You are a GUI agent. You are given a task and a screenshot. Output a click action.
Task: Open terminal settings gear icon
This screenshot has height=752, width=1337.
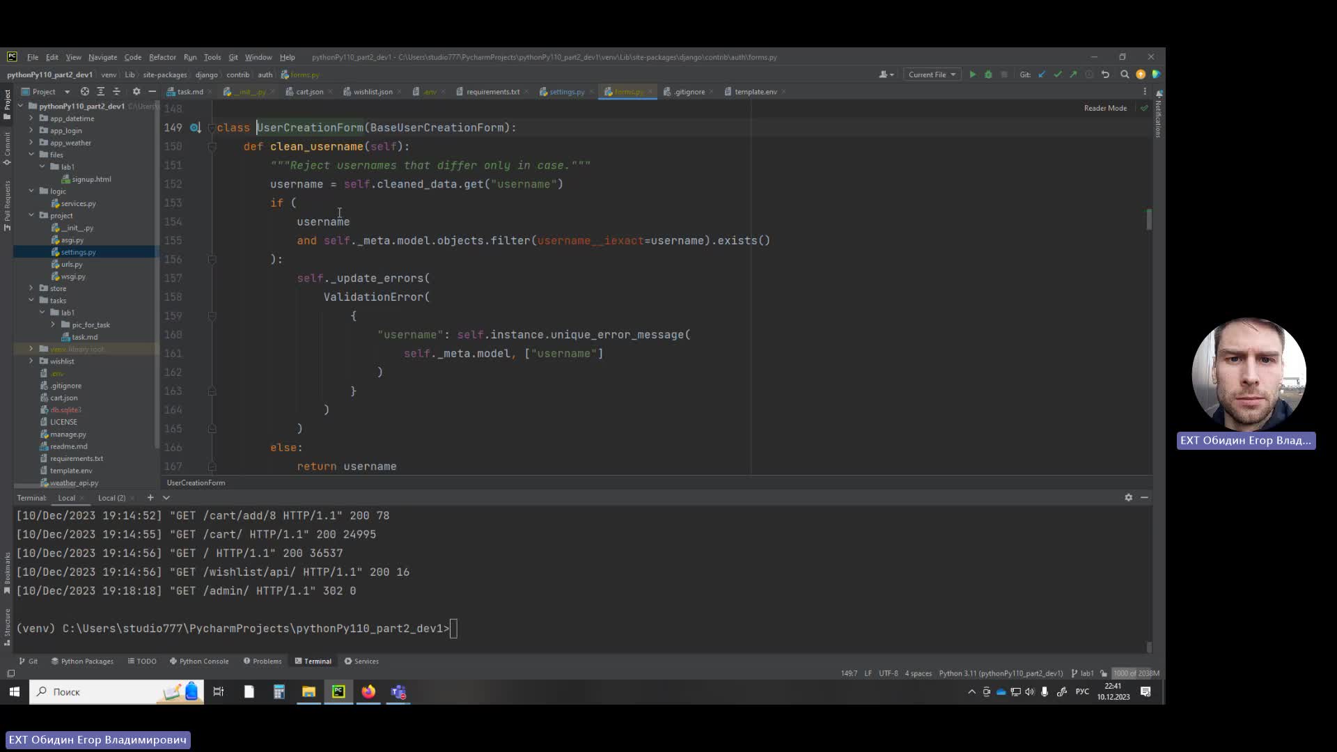click(1128, 498)
